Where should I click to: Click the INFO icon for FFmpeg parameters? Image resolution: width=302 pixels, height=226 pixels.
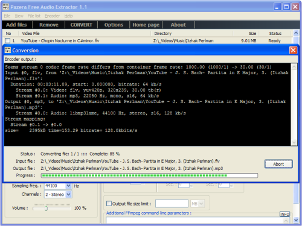point(284,214)
